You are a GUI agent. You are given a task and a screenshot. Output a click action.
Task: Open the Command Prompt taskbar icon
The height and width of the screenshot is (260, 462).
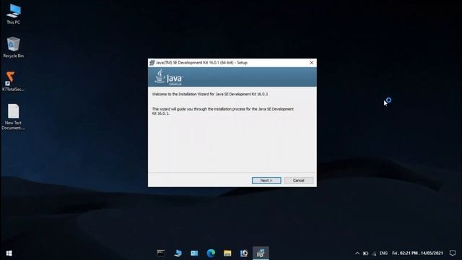point(161,253)
